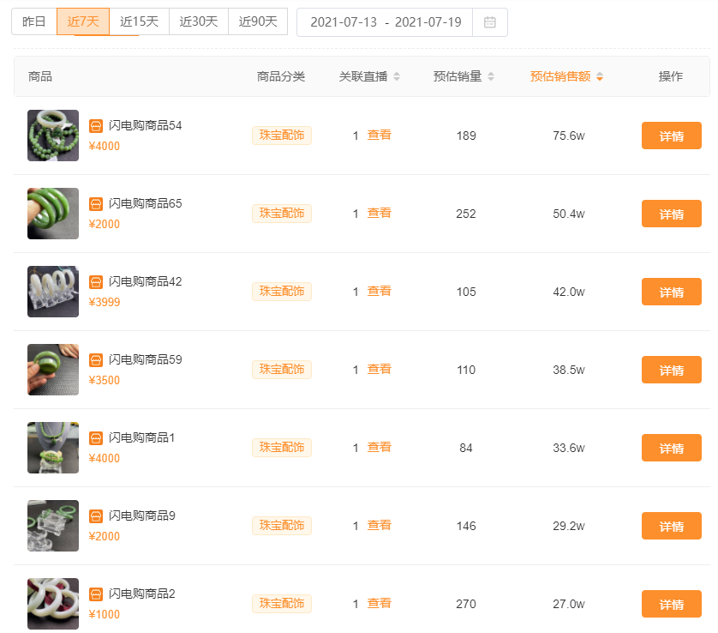Click the 商品 column header
Image resolution: width=718 pixels, height=633 pixels.
tap(40, 76)
